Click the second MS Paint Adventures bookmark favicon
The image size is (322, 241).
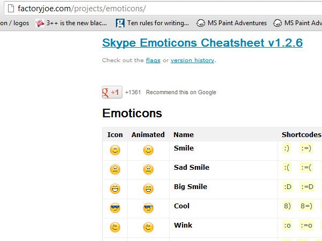point(277,23)
